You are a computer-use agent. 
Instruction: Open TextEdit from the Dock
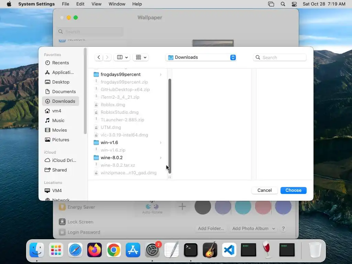click(x=172, y=250)
